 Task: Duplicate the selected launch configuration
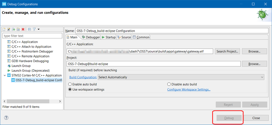point(18,29)
